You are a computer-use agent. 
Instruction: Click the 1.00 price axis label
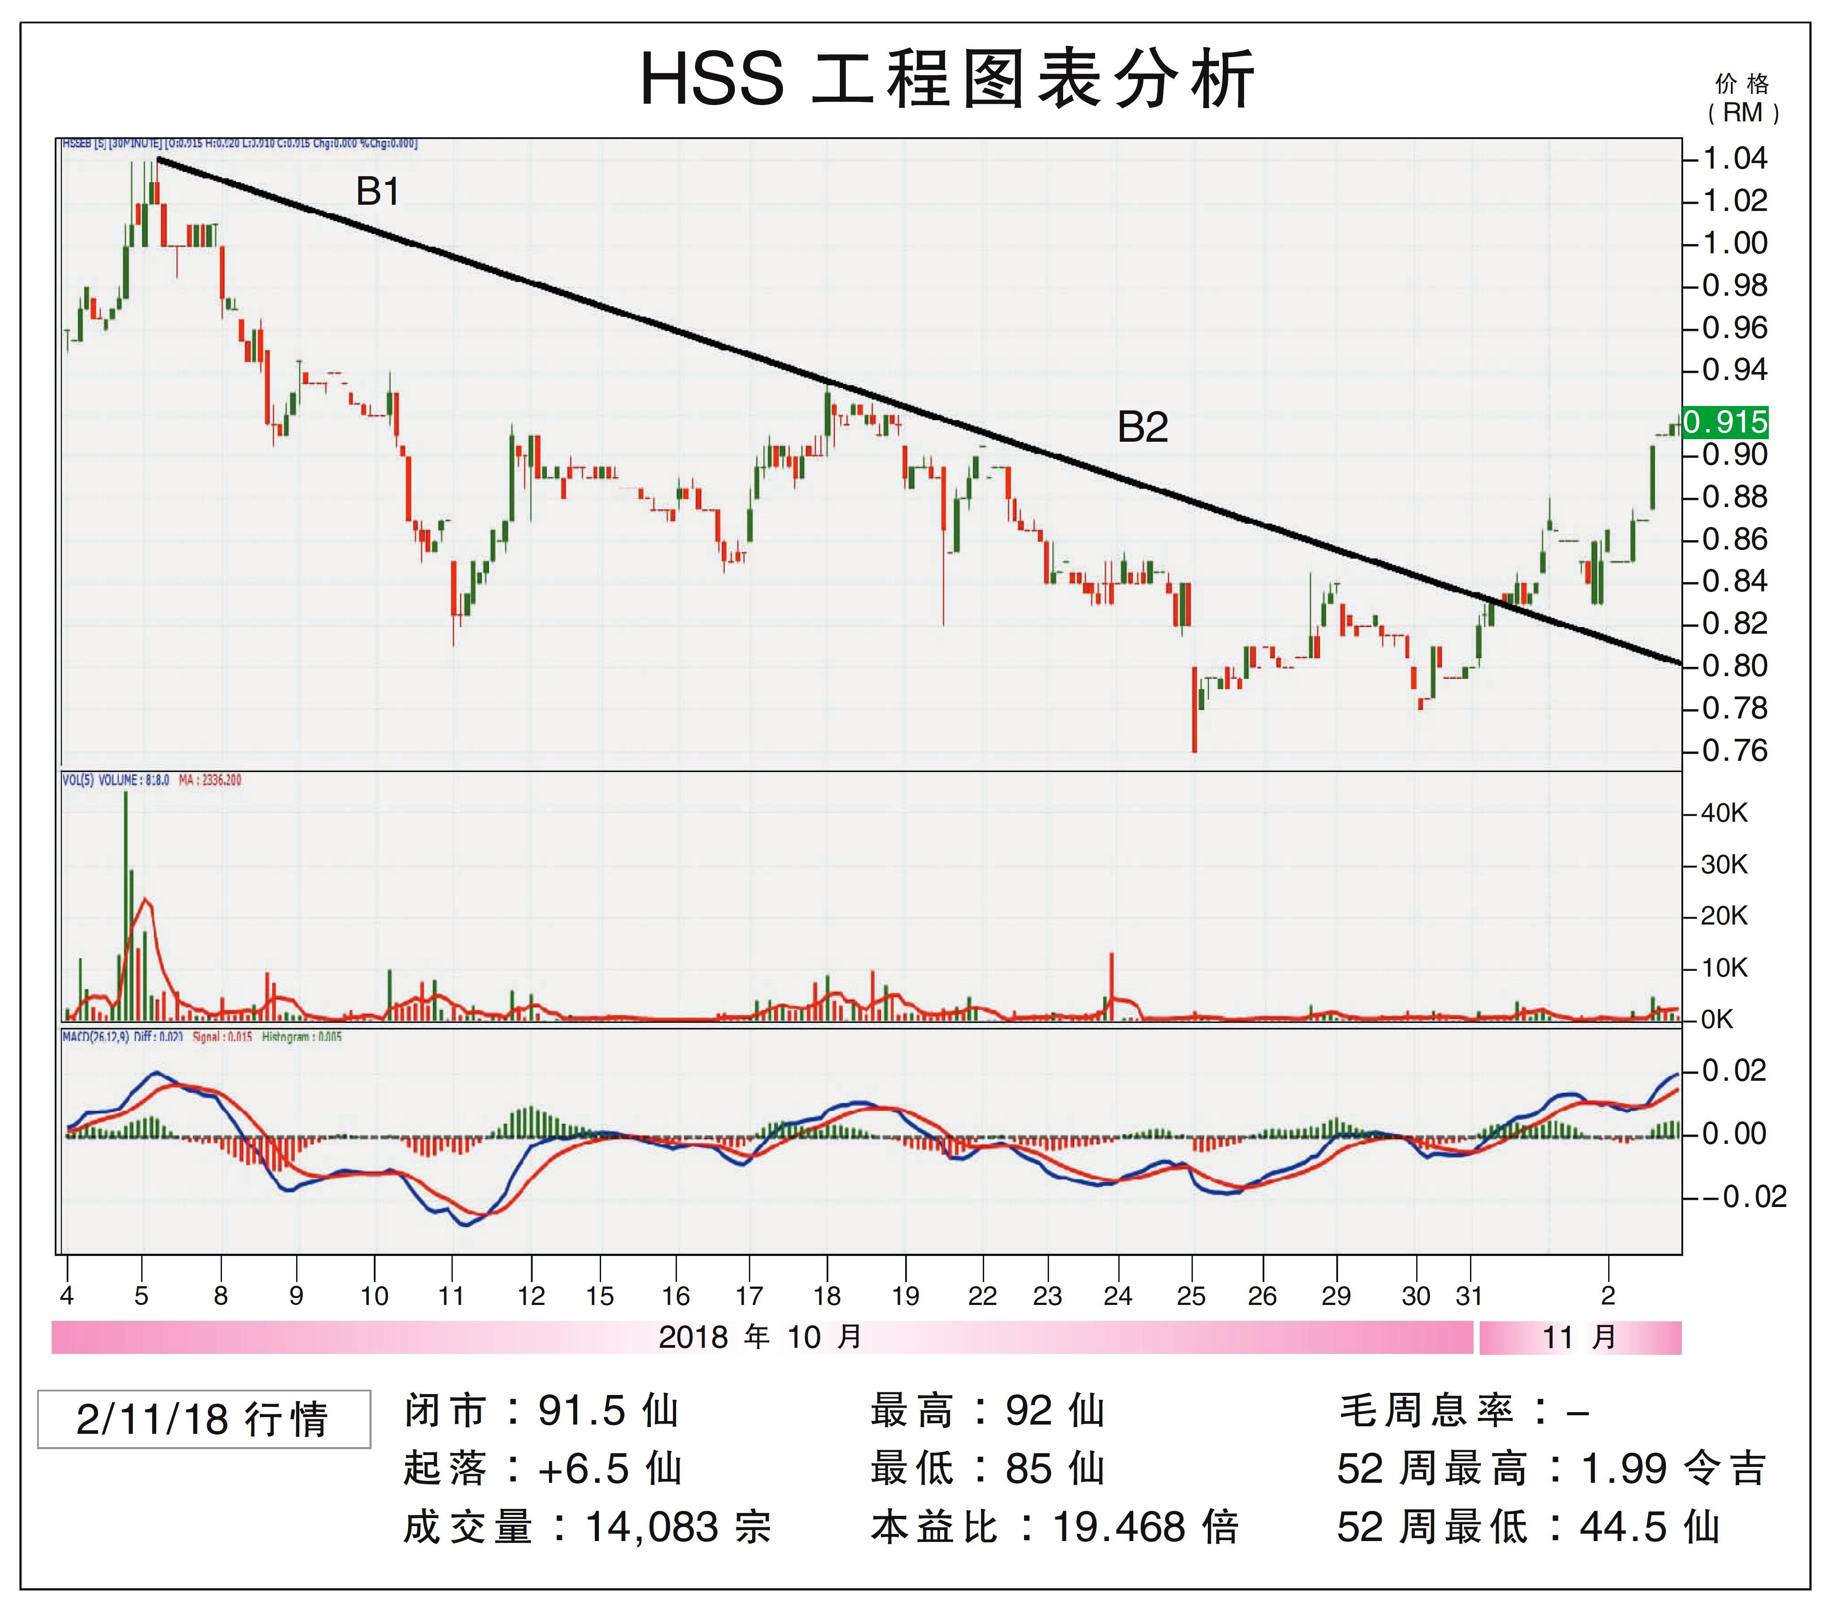pyautogui.click(x=1735, y=243)
